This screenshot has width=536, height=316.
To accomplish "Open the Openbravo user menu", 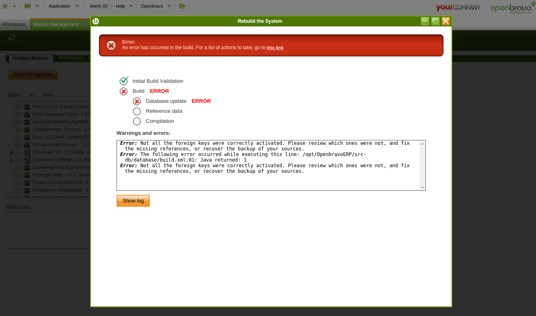I will [x=156, y=6].
